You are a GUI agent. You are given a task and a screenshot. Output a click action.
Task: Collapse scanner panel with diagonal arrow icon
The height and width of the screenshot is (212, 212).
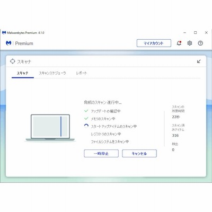(x=199, y=61)
